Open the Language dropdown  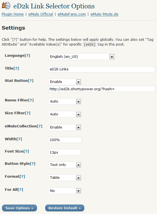[x=82, y=57]
